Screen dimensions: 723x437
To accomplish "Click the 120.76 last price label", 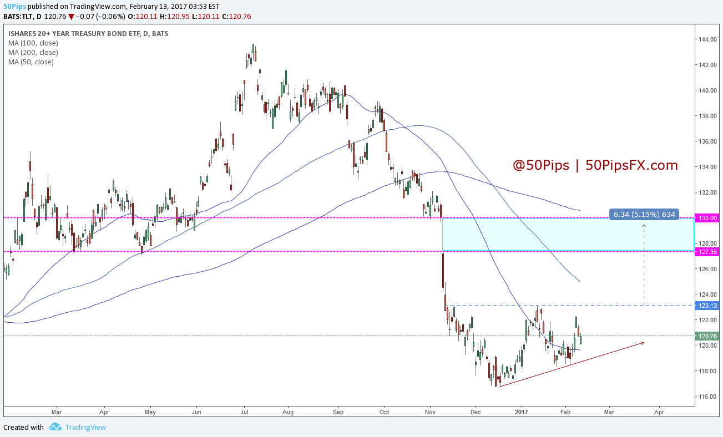I will [x=707, y=336].
